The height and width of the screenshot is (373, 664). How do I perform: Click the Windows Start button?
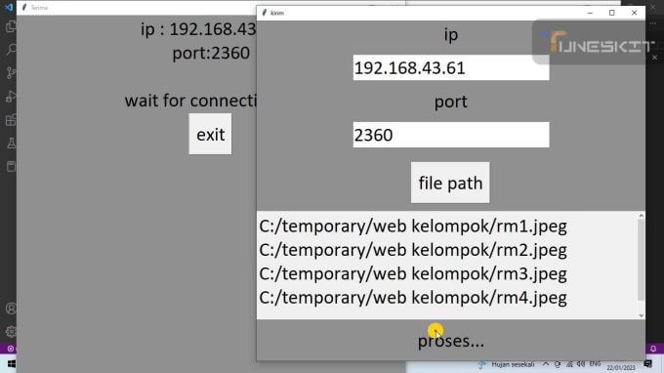pyautogui.click(x=12, y=364)
